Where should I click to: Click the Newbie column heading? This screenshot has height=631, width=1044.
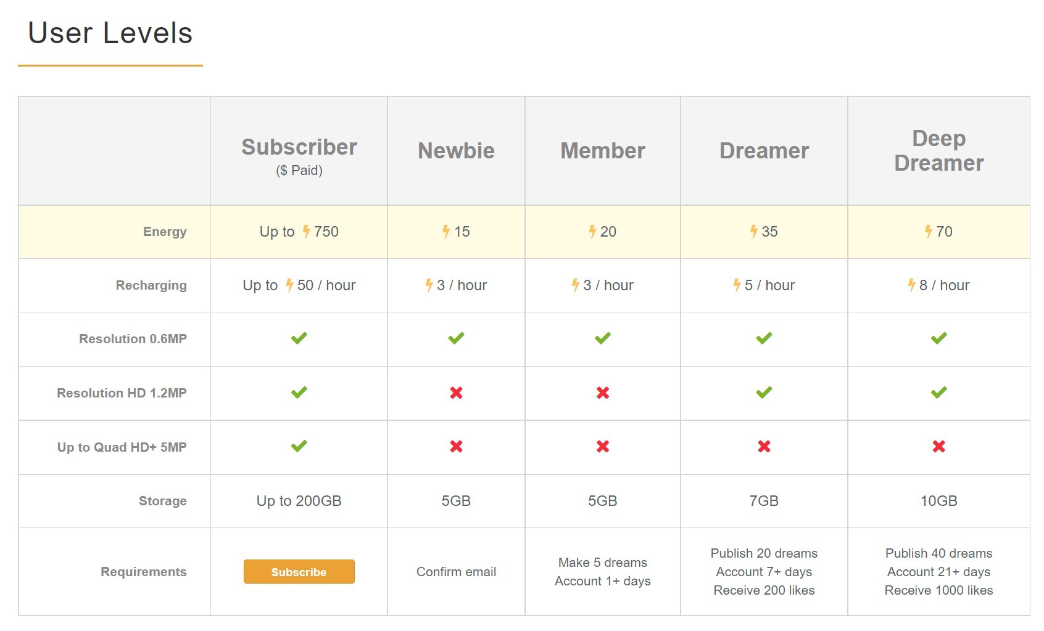[x=456, y=151]
